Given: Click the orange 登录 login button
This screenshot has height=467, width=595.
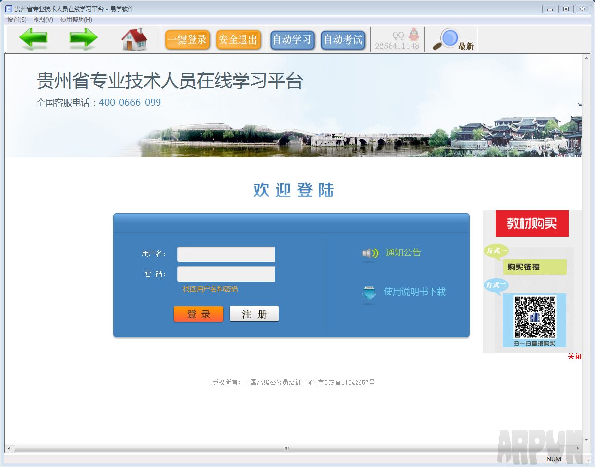Looking at the screenshot, I should [198, 313].
